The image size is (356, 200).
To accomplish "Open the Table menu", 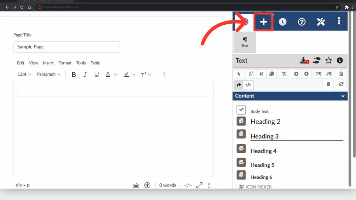I will (95, 63).
